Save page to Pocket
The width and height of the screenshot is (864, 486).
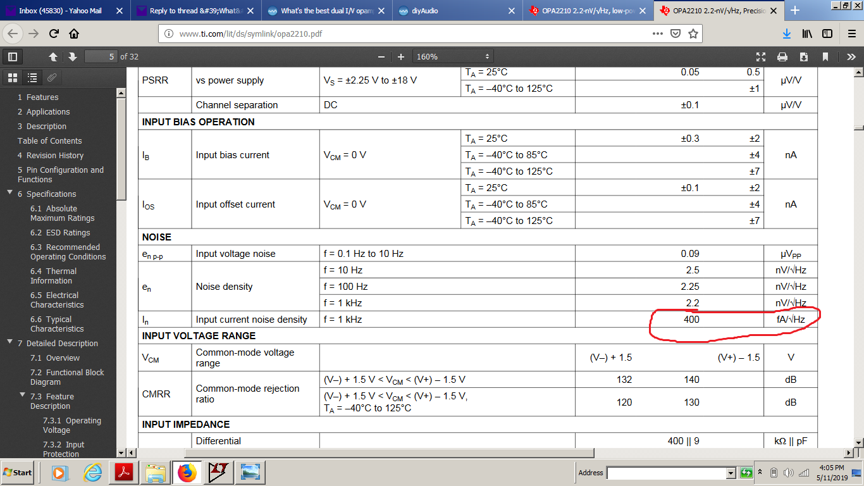click(x=676, y=34)
